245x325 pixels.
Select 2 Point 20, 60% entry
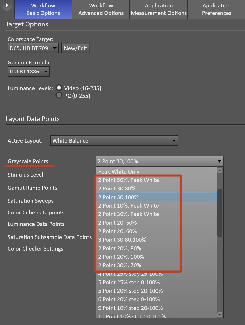117,231
